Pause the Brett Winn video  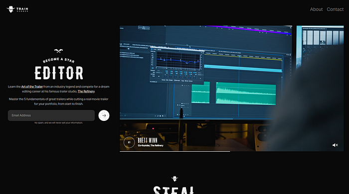[x=129, y=142]
